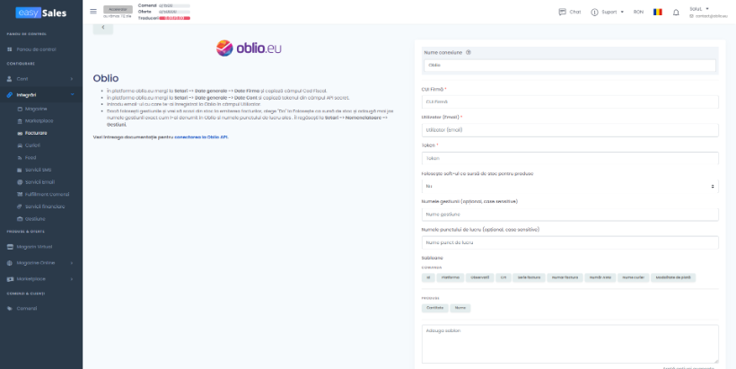Expand bottom Marketplace section chevron
736x369 pixels.
point(72,279)
